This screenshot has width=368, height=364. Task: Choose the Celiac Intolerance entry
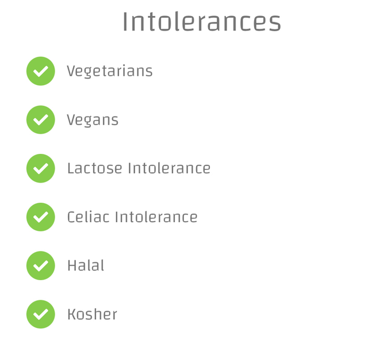coord(132,217)
